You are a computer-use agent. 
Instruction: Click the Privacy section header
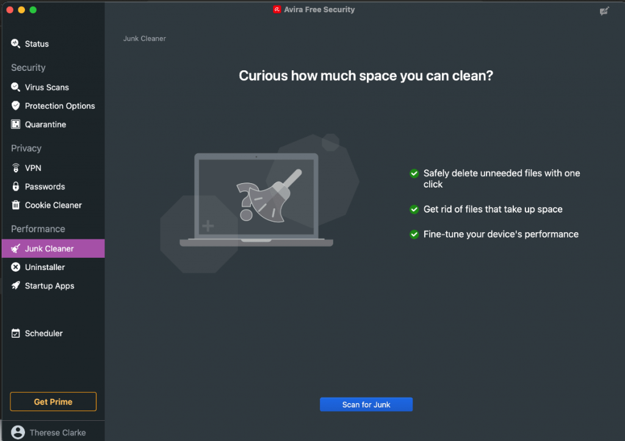26,148
